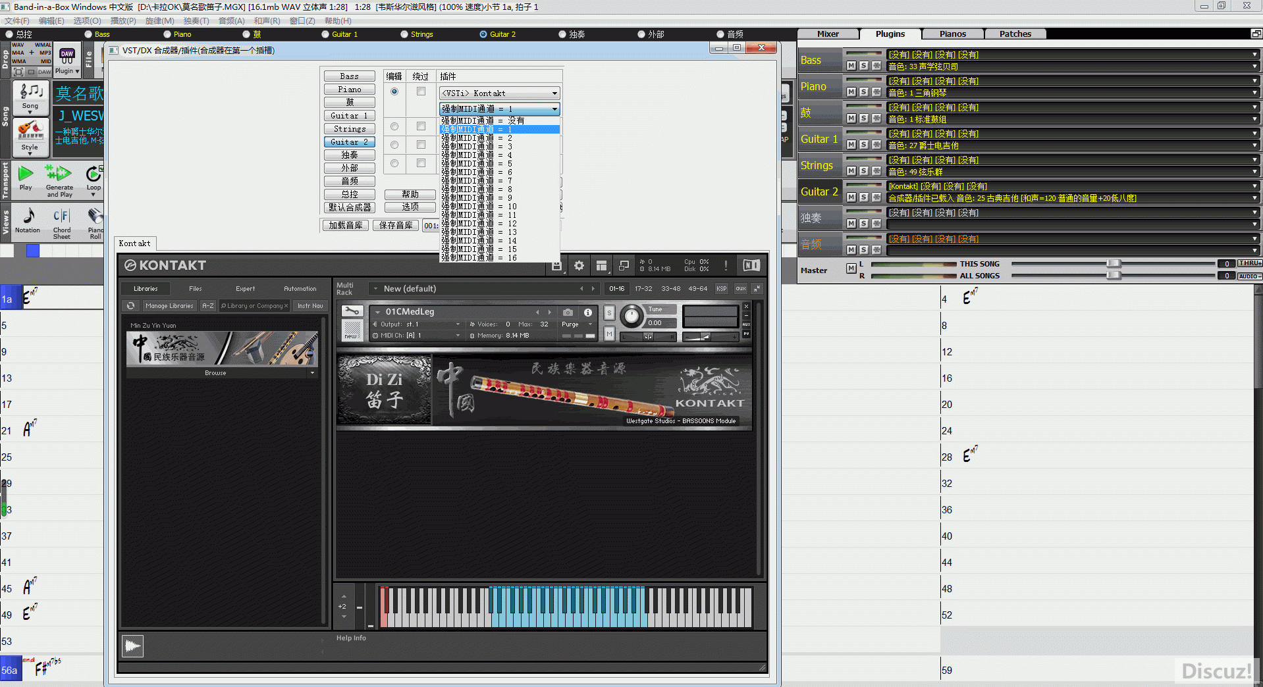Open the Chord Sheet view
This screenshot has width=1263, height=687.
tap(61, 223)
